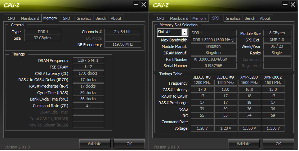Click XMP-3200 tRC cell 74
299x151 pixels.
click(x=249, y=116)
